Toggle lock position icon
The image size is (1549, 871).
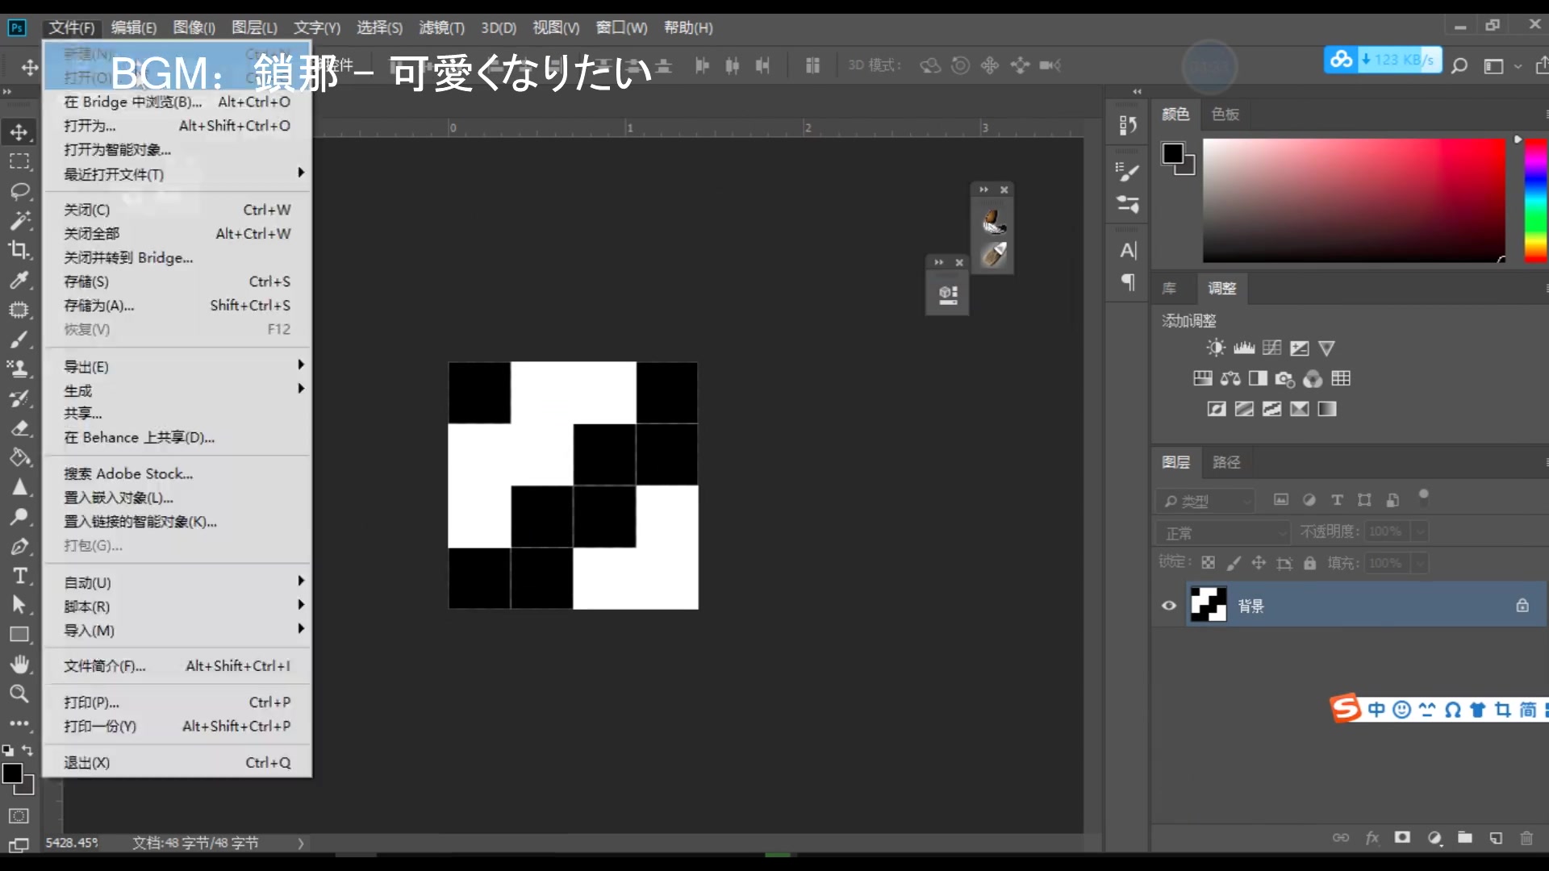[x=1259, y=563]
